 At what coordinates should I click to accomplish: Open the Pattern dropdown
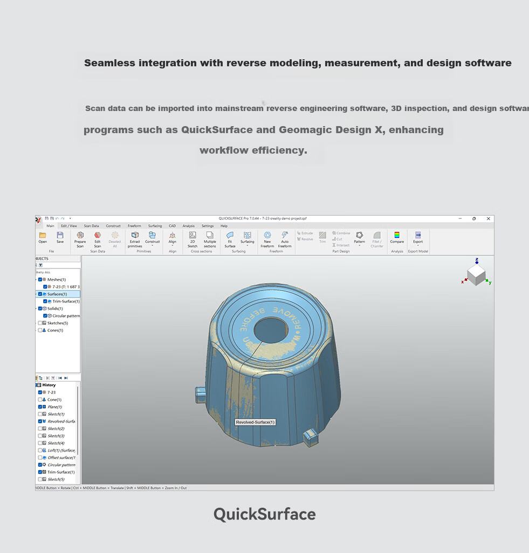(359, 245)
